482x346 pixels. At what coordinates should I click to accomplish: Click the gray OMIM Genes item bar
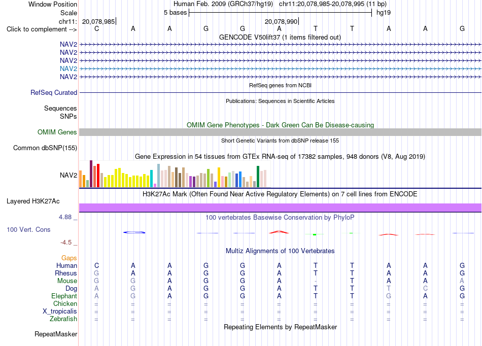[280, 132]
